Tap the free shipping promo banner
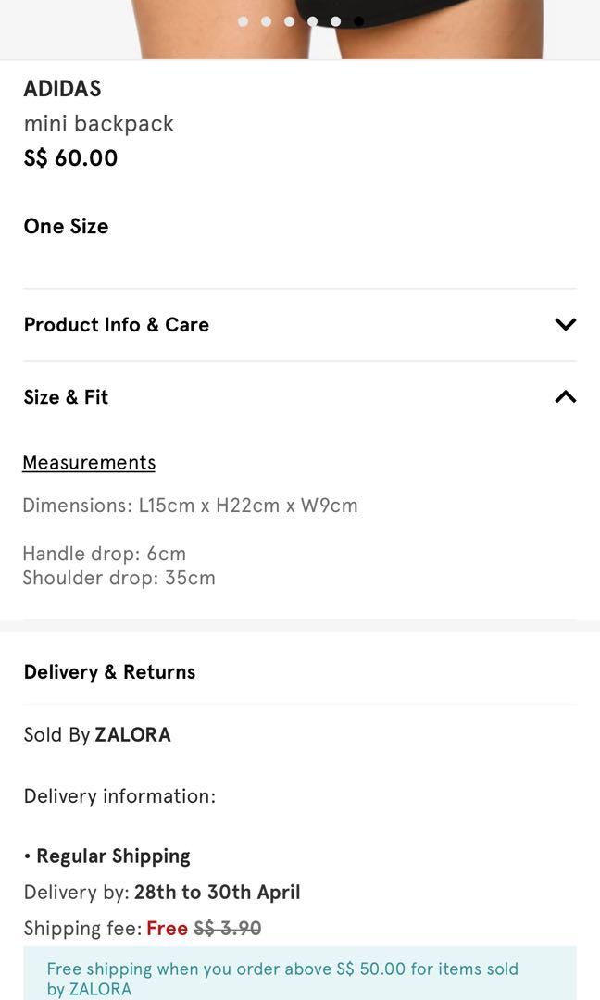Image resolution: width=600 pixels, height=1000 pixels. tap(299, 978)
